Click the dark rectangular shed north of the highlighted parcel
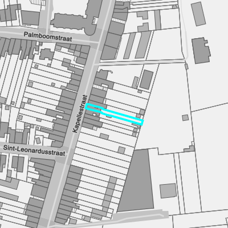The width and height of the screenshot is (228, 228). point(146,80)
